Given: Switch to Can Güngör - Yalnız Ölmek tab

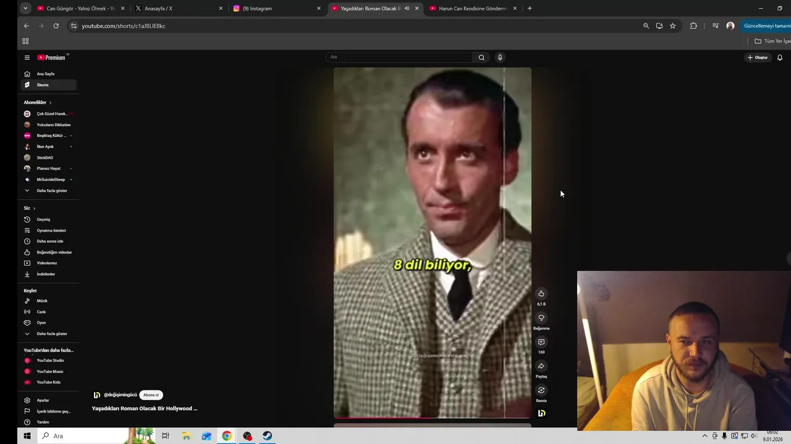Looking at the screenshot, I should [x=80, y=9].
